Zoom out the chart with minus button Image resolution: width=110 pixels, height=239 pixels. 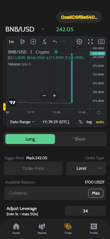[x=44, y=96]
